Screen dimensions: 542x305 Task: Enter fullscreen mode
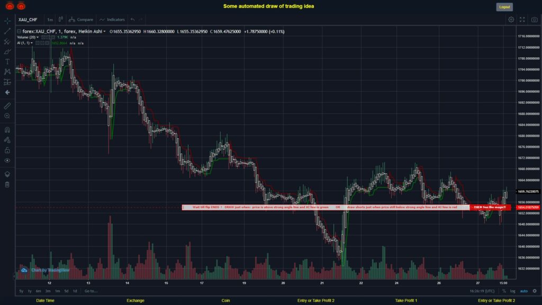(522, 20)
